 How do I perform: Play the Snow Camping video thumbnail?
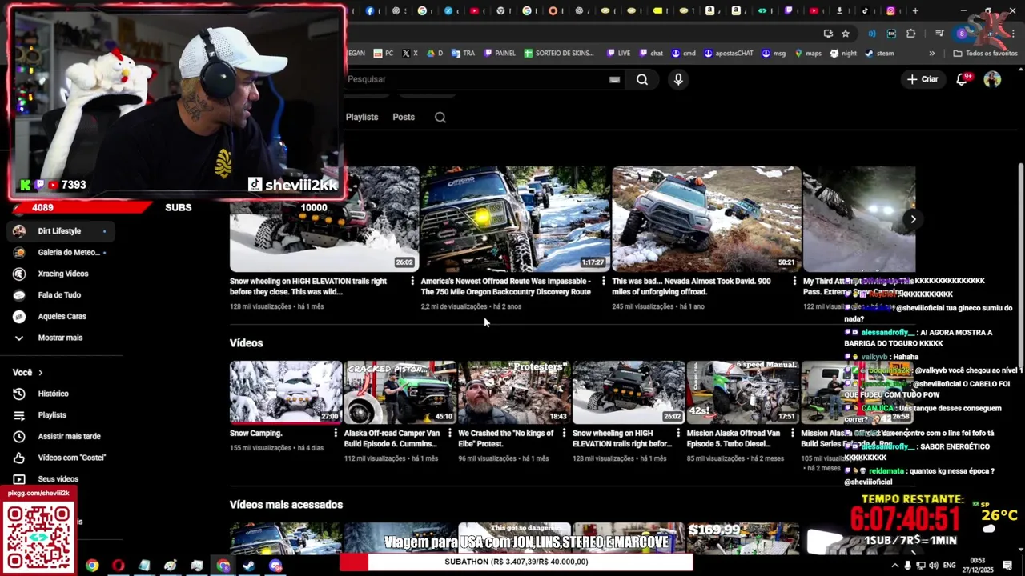click(x=286, y=392)
